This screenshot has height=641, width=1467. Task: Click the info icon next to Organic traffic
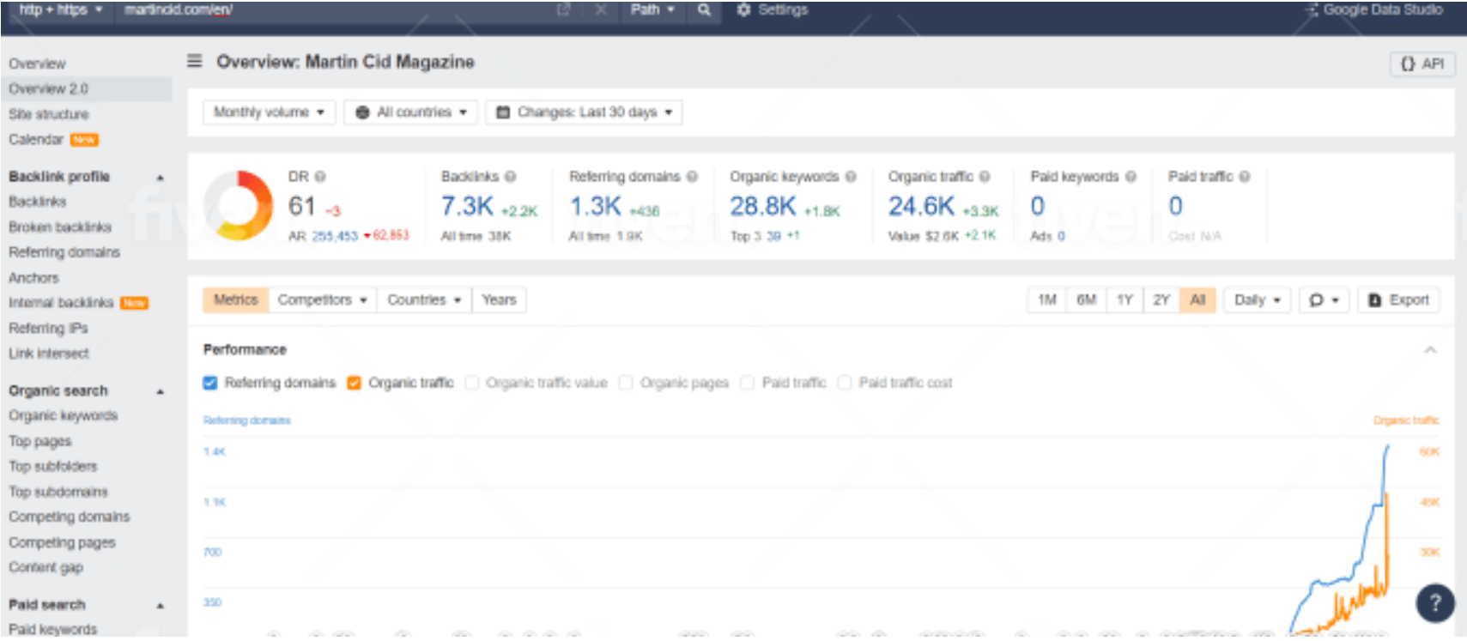pos(985,177)
